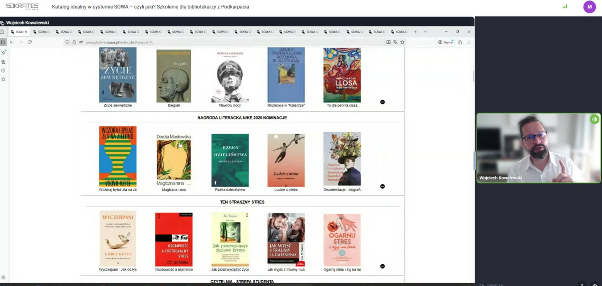The image size is (602, 286).
Task: Bookmark the page with the address bar star
Action: click(403, 42)
